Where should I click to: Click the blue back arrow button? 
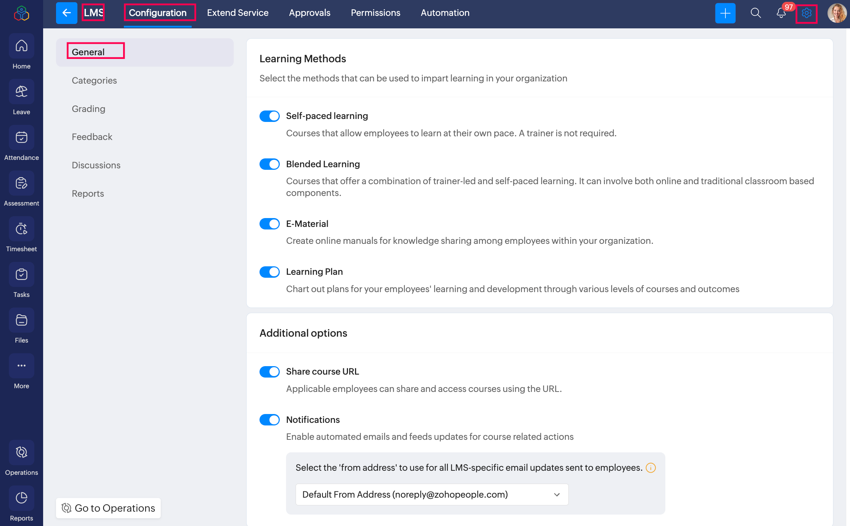click(x=66, y=13)
